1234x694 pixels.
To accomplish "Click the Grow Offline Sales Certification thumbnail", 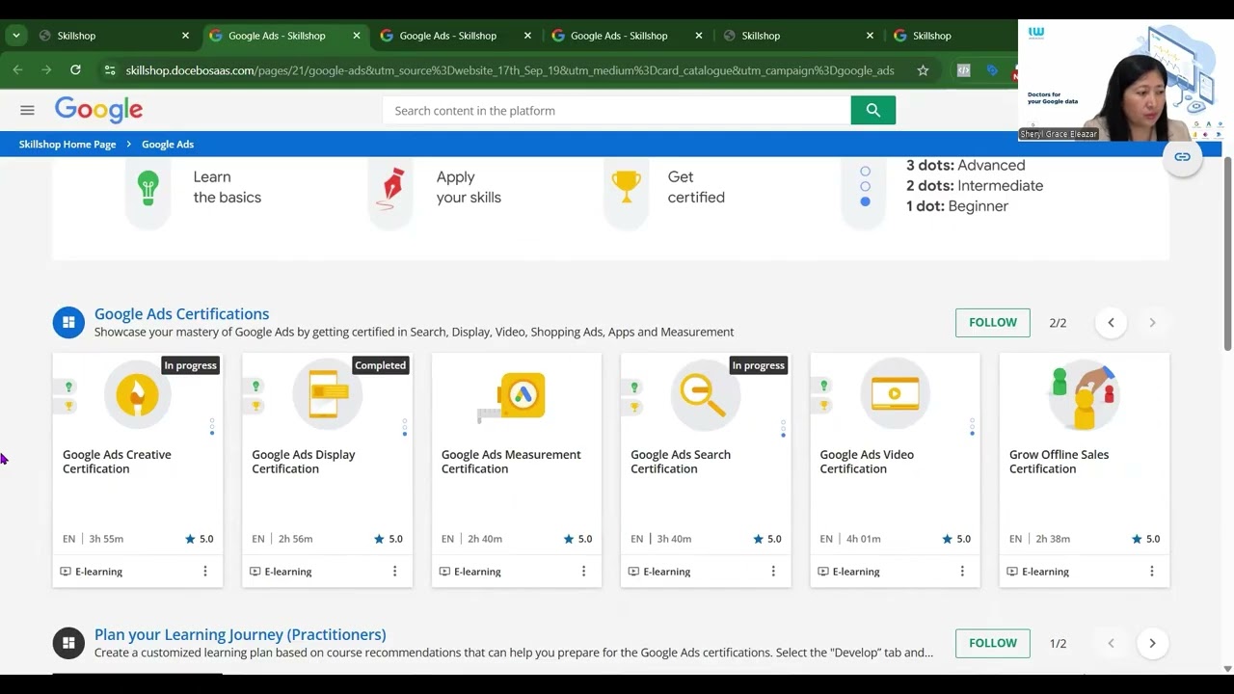I will tap(1084, 396).
